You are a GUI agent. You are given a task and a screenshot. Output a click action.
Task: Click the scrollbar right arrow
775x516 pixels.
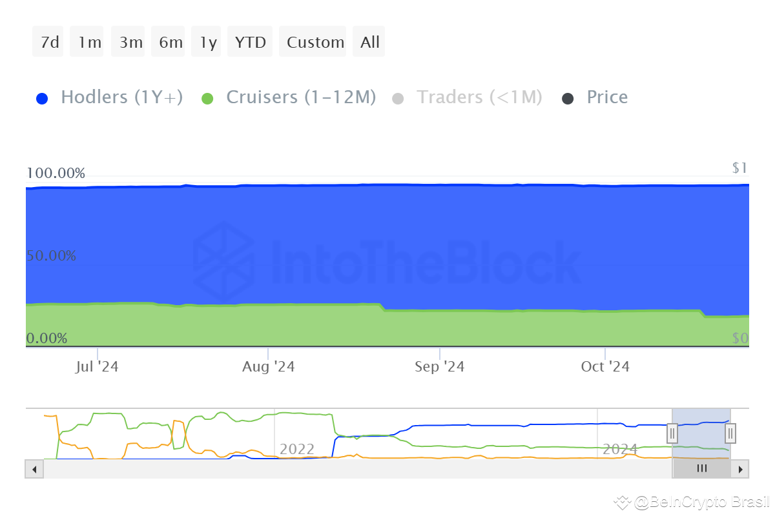point(740,469)
